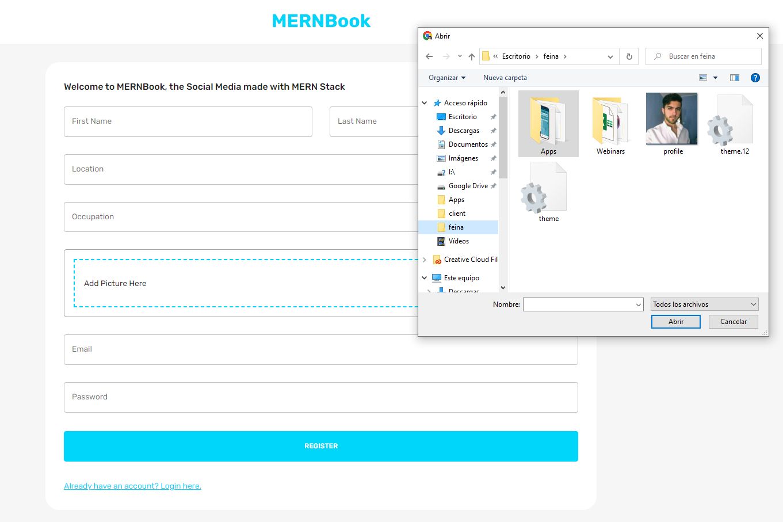Click the Buscar en feina search box
The height and width of the screenshot is (522, 783).
point(704,56)
